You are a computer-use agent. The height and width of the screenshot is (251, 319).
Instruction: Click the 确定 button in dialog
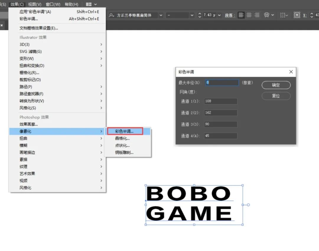click(276, 85)
